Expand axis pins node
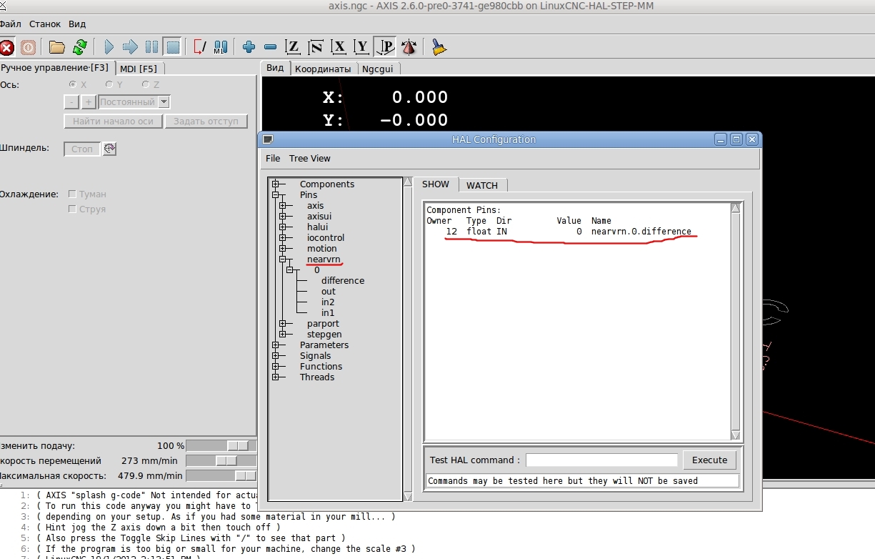 pyautogui.click(x=282, y=206)
